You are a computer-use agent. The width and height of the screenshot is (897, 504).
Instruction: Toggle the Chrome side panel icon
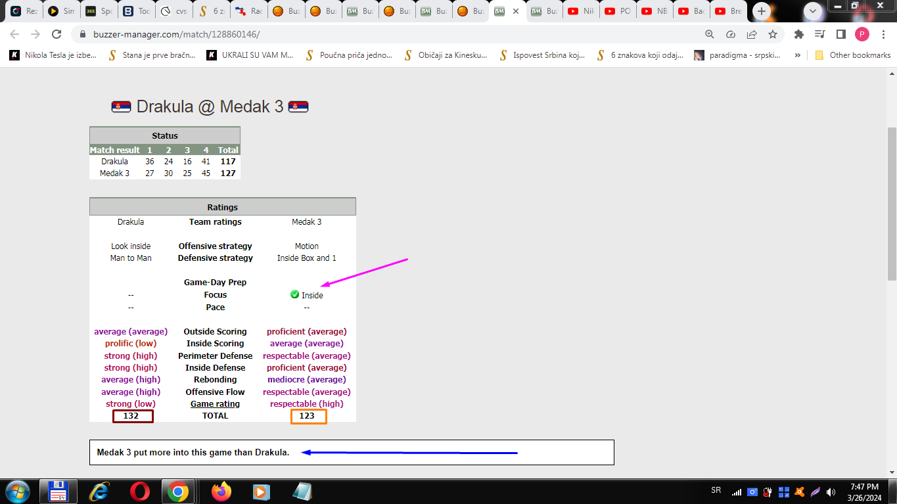840,34
